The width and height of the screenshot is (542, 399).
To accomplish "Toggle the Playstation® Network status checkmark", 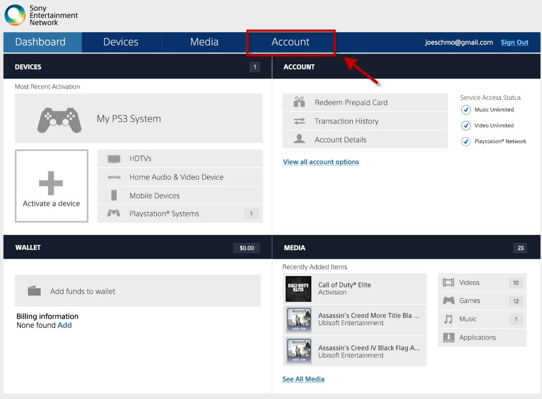I will point(465,141).
